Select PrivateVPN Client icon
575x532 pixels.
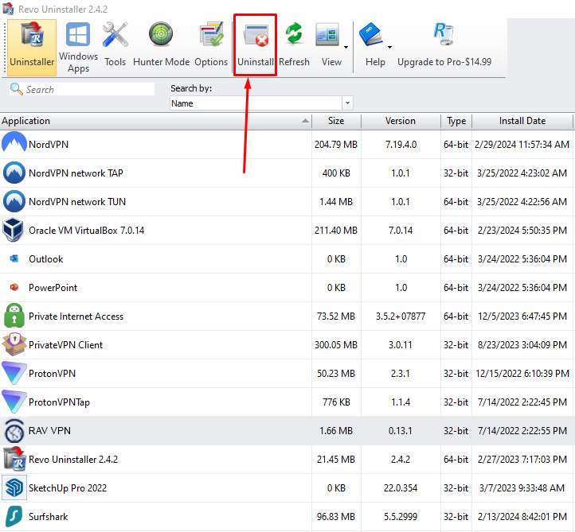(x=14, y=344)
